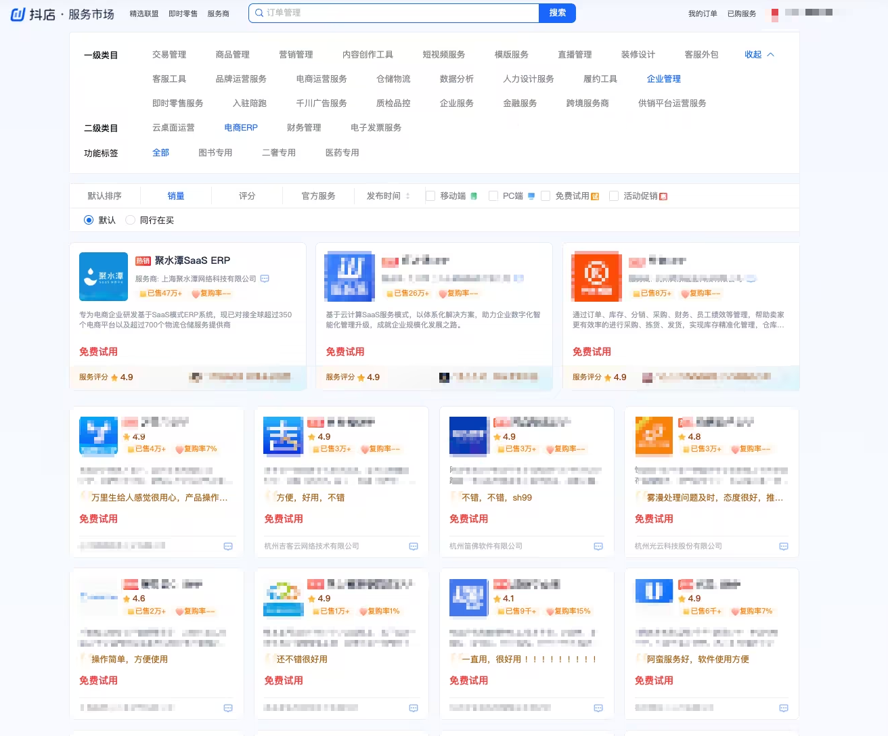Check the PC端 filter box
Screen dimensions: 888x736
pos(493,196)
